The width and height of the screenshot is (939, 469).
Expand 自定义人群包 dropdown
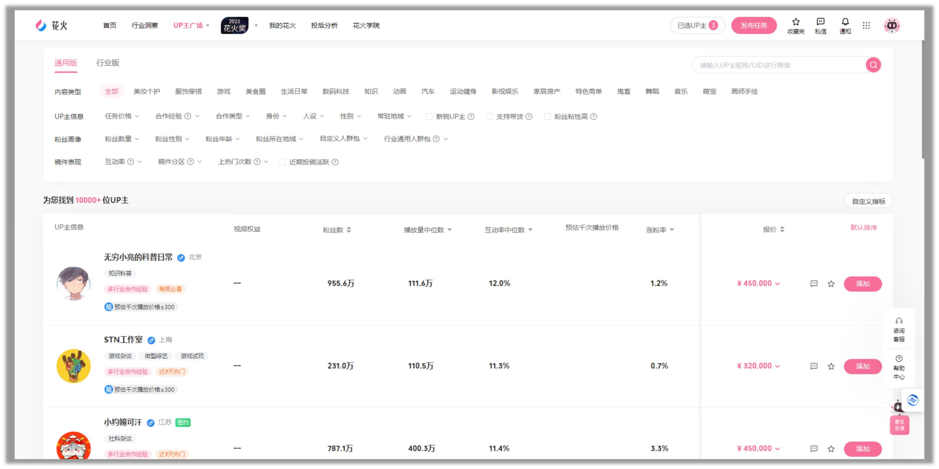(343, 139)
